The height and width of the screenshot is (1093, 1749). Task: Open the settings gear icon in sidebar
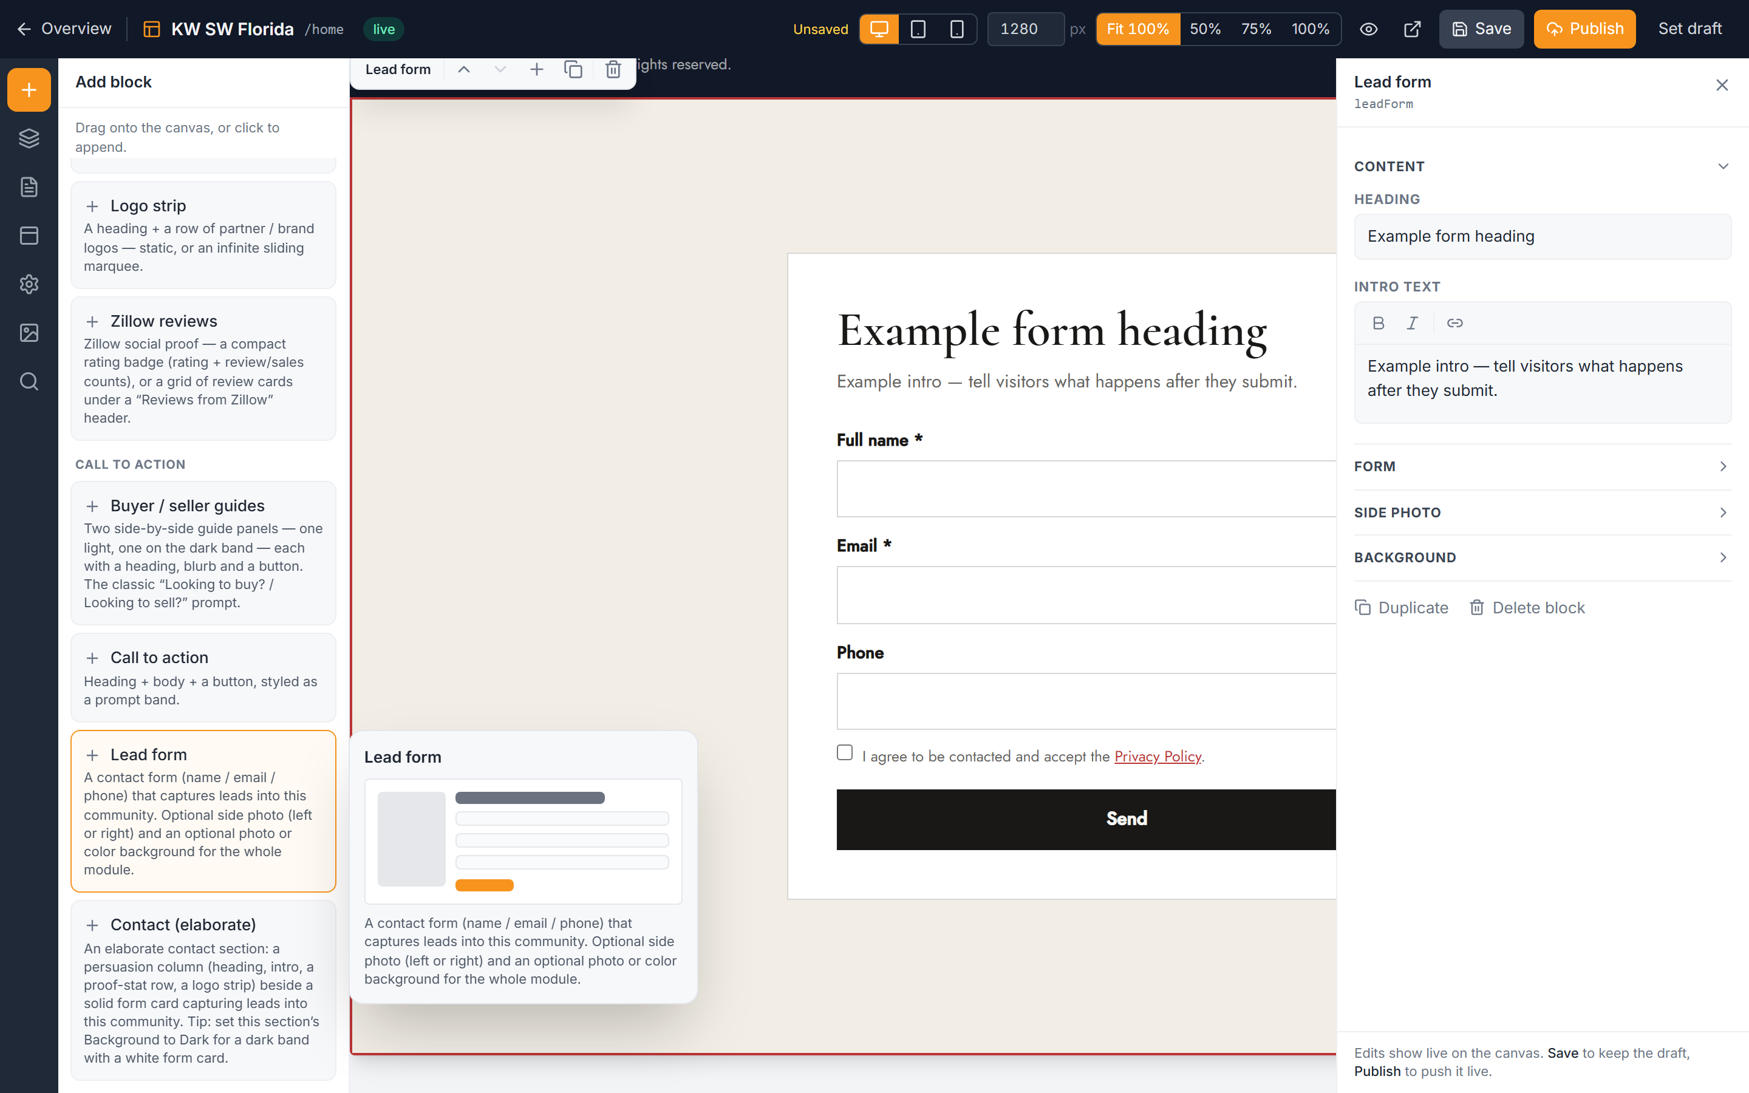(29, 284)
